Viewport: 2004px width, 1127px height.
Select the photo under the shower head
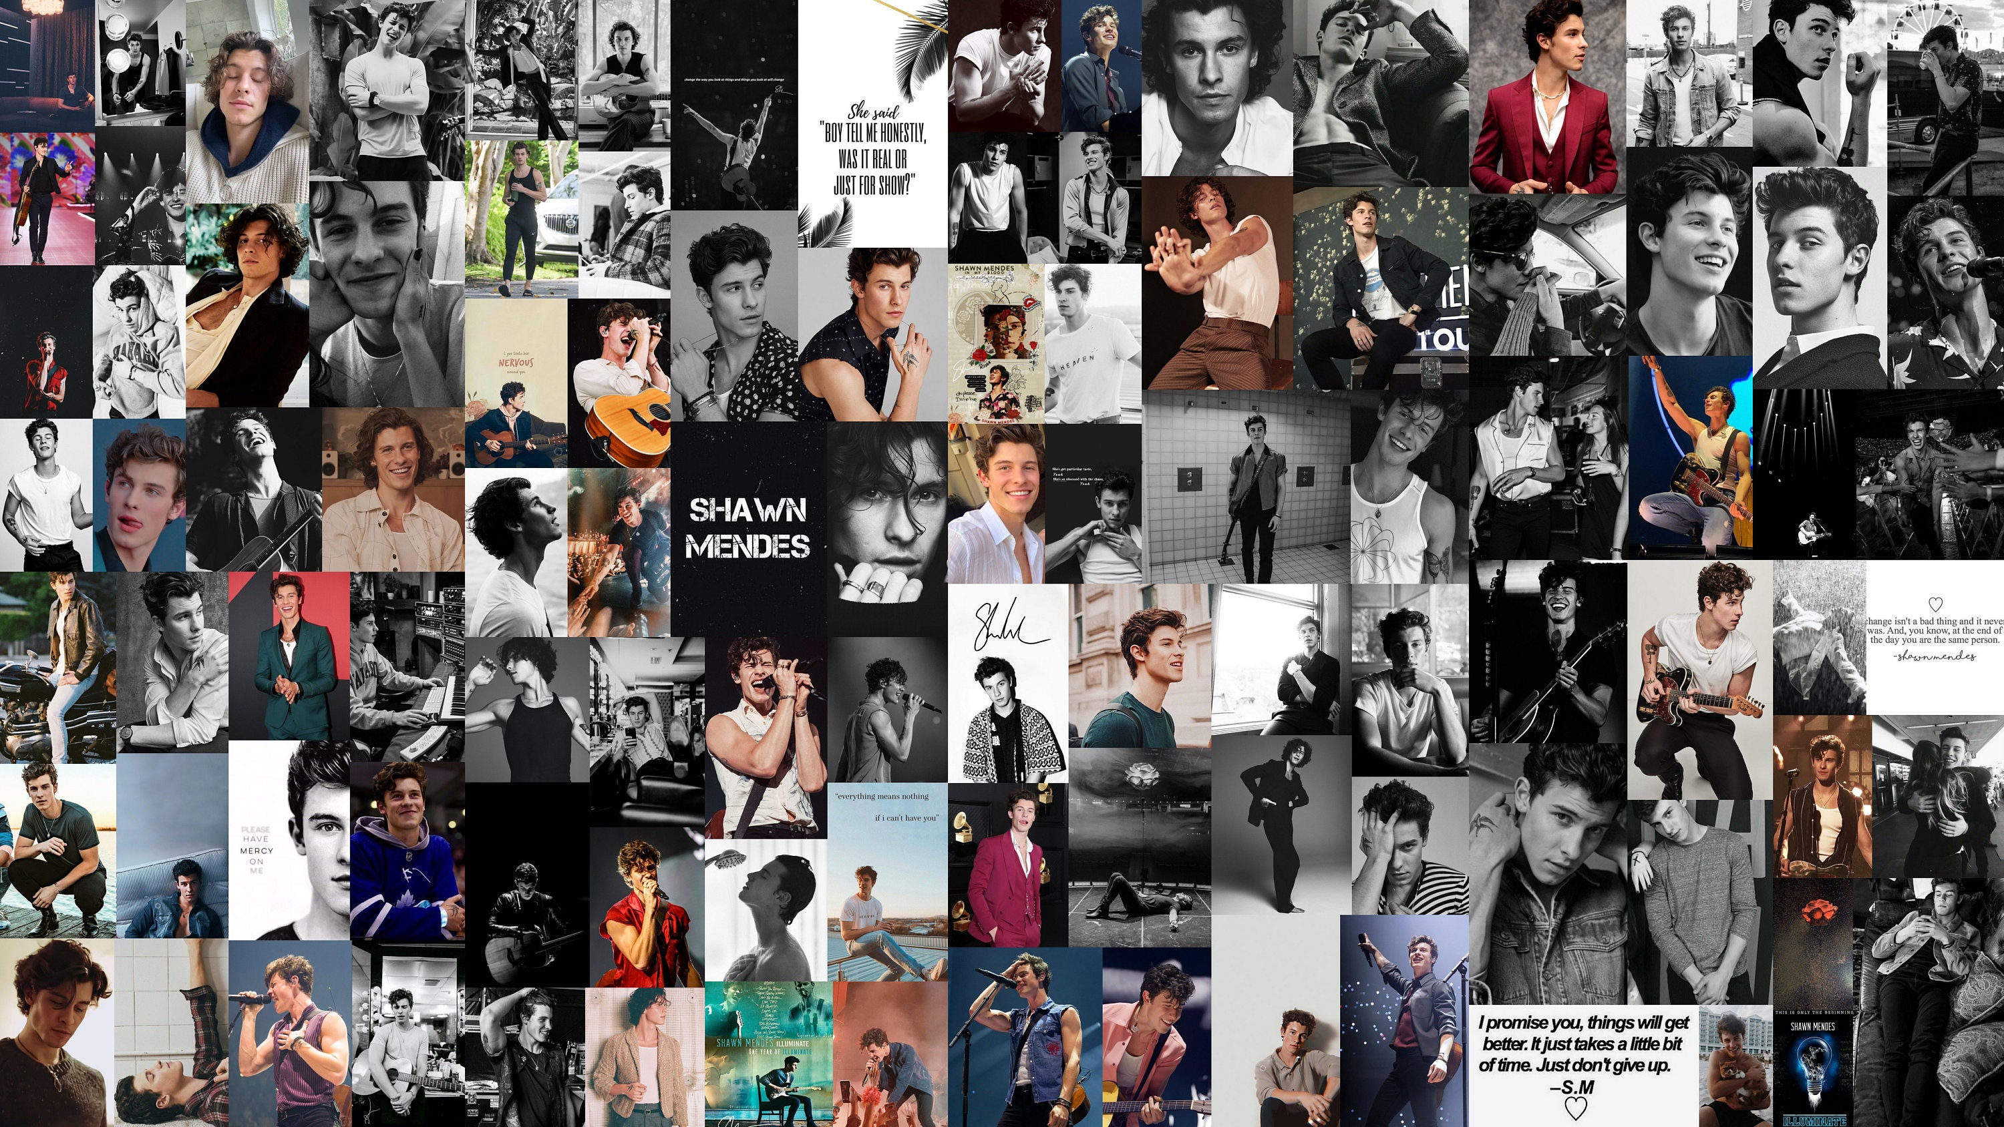766,910
